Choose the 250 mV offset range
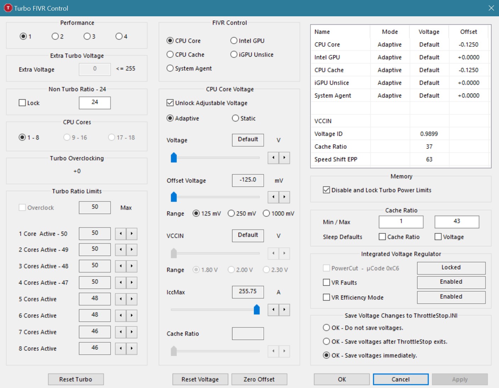 (231, 213)
